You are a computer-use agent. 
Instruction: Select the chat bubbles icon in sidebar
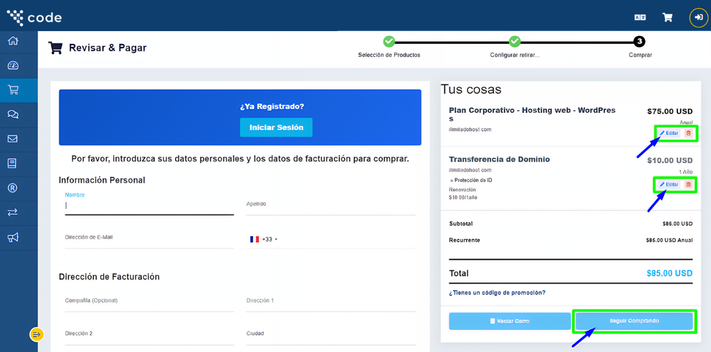click(13, 114)
